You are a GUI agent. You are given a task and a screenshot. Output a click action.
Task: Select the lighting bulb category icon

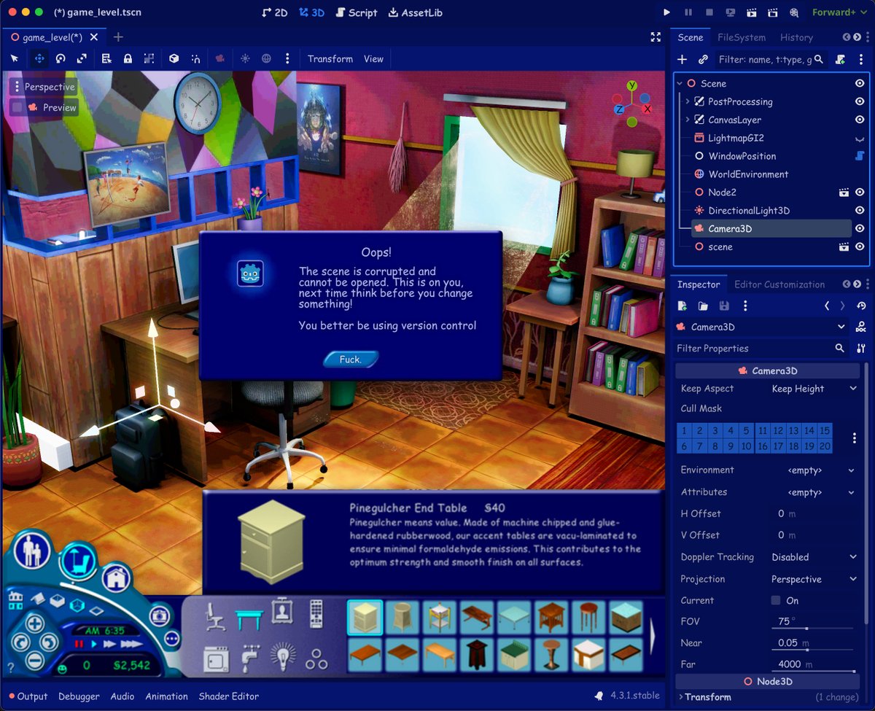click(282, 656)
